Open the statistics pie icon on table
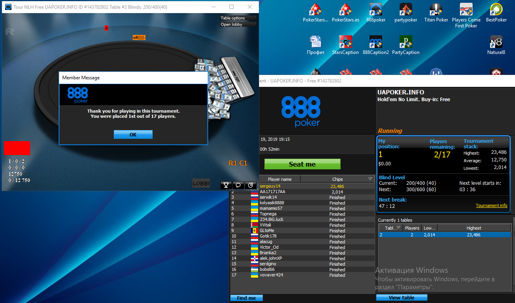515x303 pixels. point(251,185)
